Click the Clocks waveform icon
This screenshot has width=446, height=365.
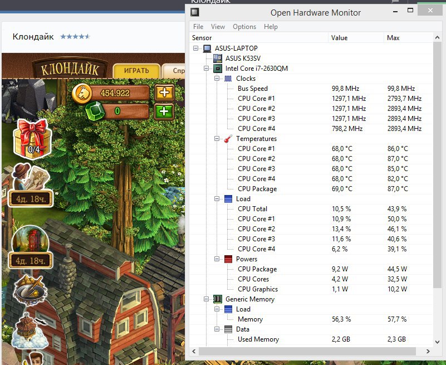pyautogui.click(x=228, y=79)
